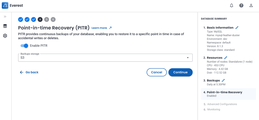This screenshot has width=259, height=120.
Task: Disable the Enable PITR switch
Action: 25,46
